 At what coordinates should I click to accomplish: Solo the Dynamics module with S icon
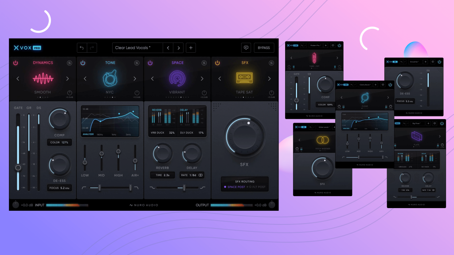point(69,63)
